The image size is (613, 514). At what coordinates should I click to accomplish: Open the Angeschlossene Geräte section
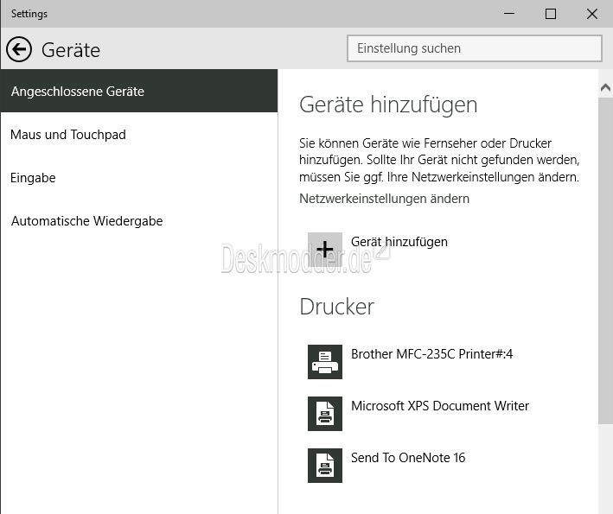tap(139, 91)
